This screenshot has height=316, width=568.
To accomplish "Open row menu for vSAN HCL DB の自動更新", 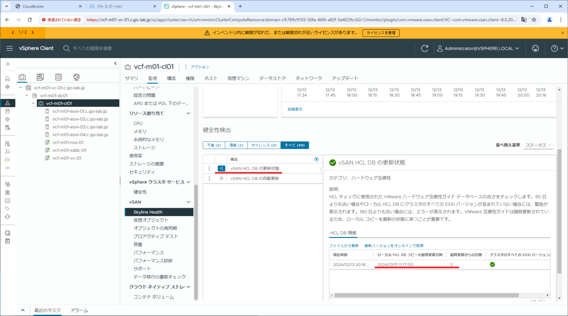I will tap(209, 178).
